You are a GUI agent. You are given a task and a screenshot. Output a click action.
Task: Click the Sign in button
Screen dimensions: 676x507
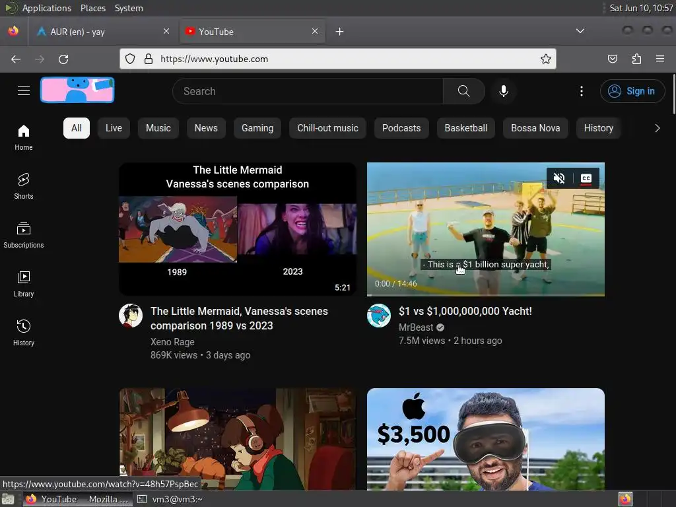[x=632, y=91]
